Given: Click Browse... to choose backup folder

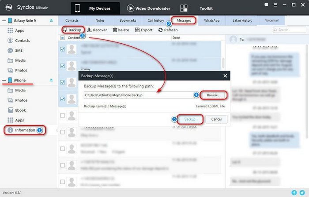Looking at the screenshot, I should 213,95.
